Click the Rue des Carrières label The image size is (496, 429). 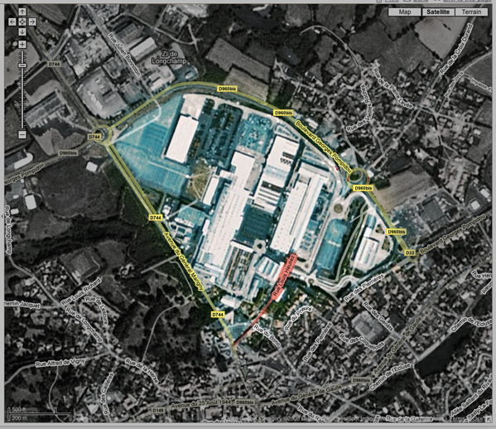click(108, 394)
